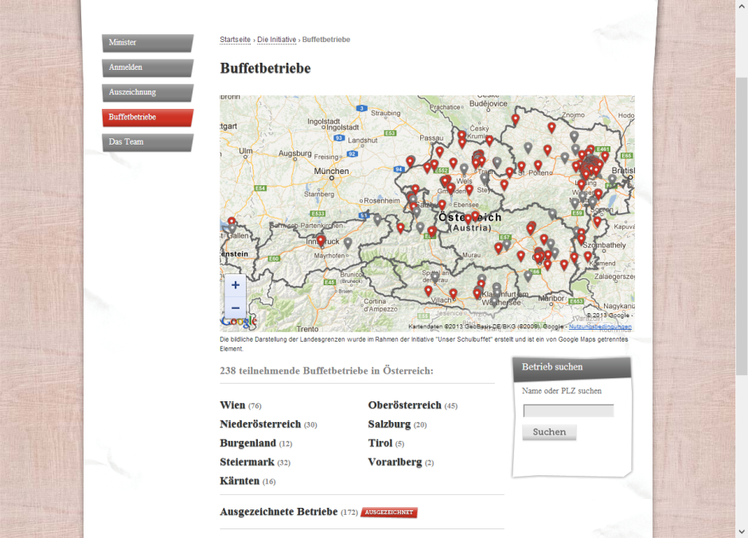Zoom in on the map with plus button
The width and height of the screenshot is (748, 538).
point(236,285)
